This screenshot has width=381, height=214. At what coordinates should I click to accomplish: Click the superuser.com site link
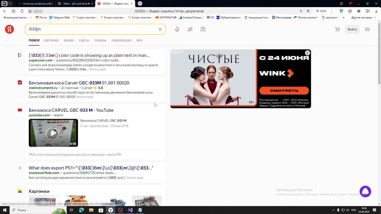coord(40,60)
